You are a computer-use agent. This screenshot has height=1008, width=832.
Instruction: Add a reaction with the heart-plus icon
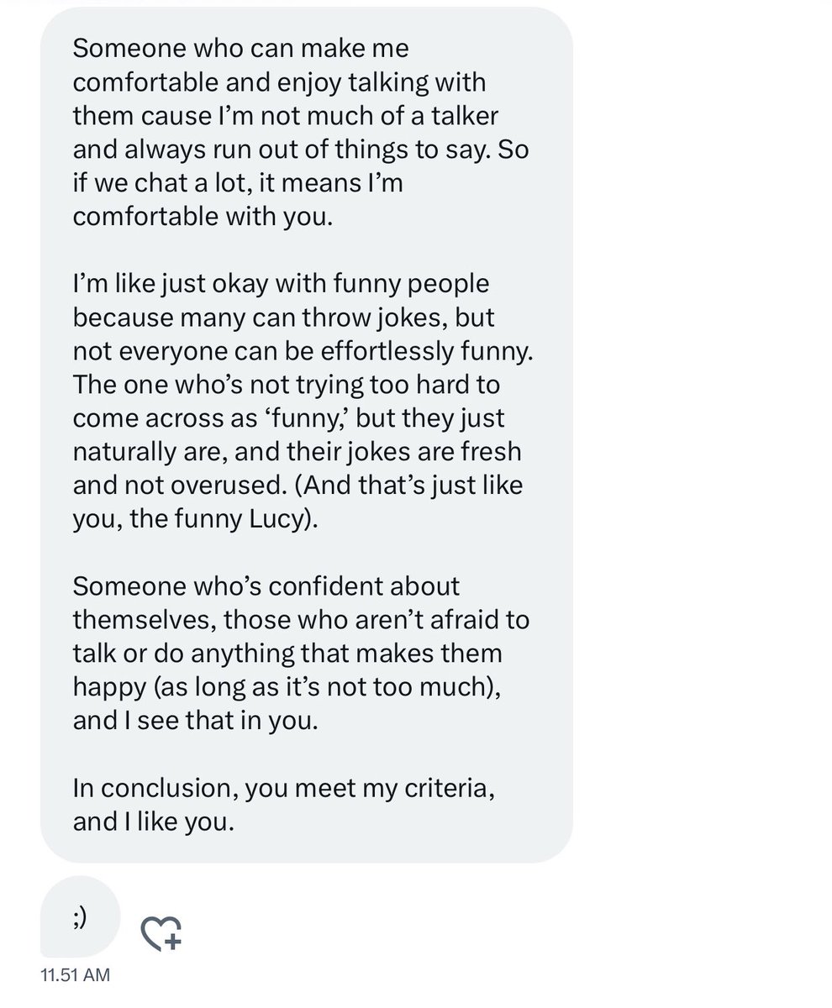(x=161, y=933)
